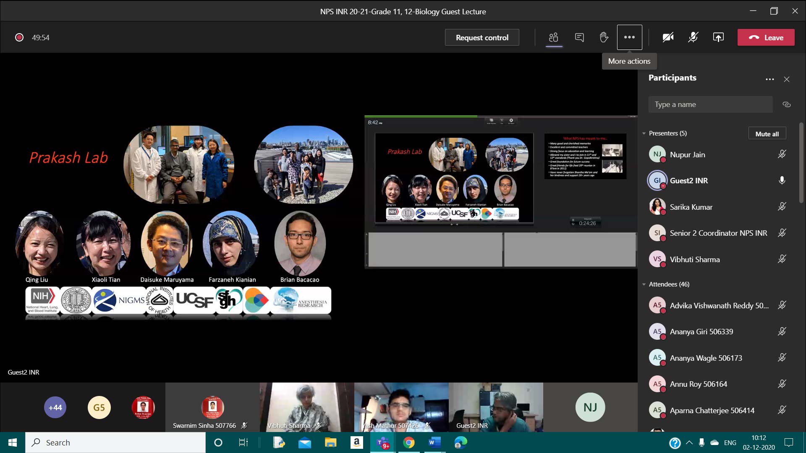Click the NJ avatar tile

click(590, 407)
